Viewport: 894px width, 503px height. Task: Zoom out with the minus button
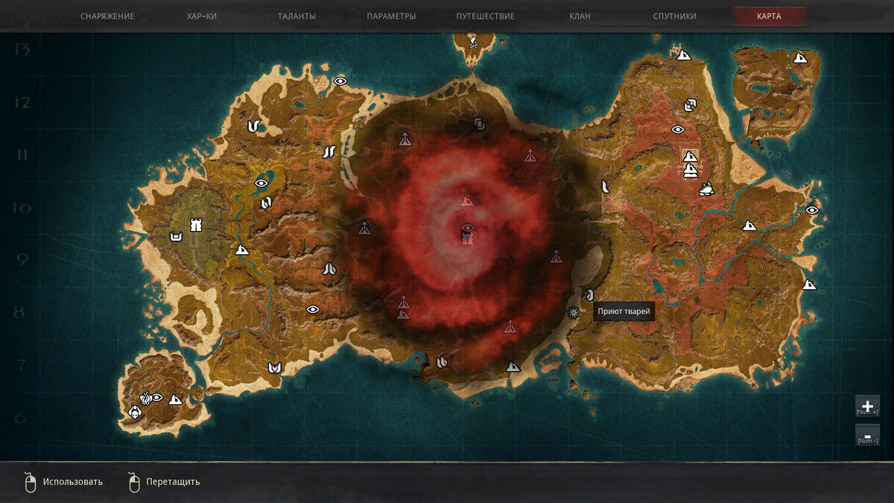[867, 435]
